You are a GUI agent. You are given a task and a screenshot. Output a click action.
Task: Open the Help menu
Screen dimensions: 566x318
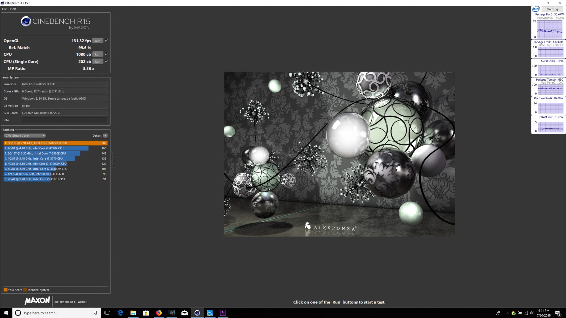(x=13, y=9)
